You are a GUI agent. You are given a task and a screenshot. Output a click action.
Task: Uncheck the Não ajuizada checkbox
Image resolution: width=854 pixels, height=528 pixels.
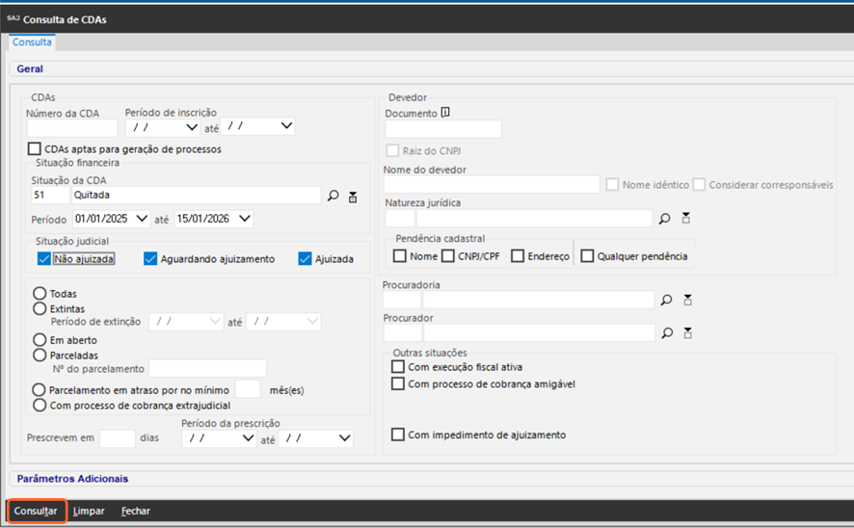pyautogui.click(x=43, y=258)
